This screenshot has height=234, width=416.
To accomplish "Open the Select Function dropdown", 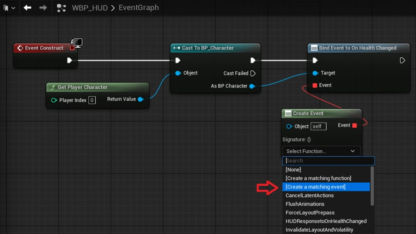I will click(321, 151).
